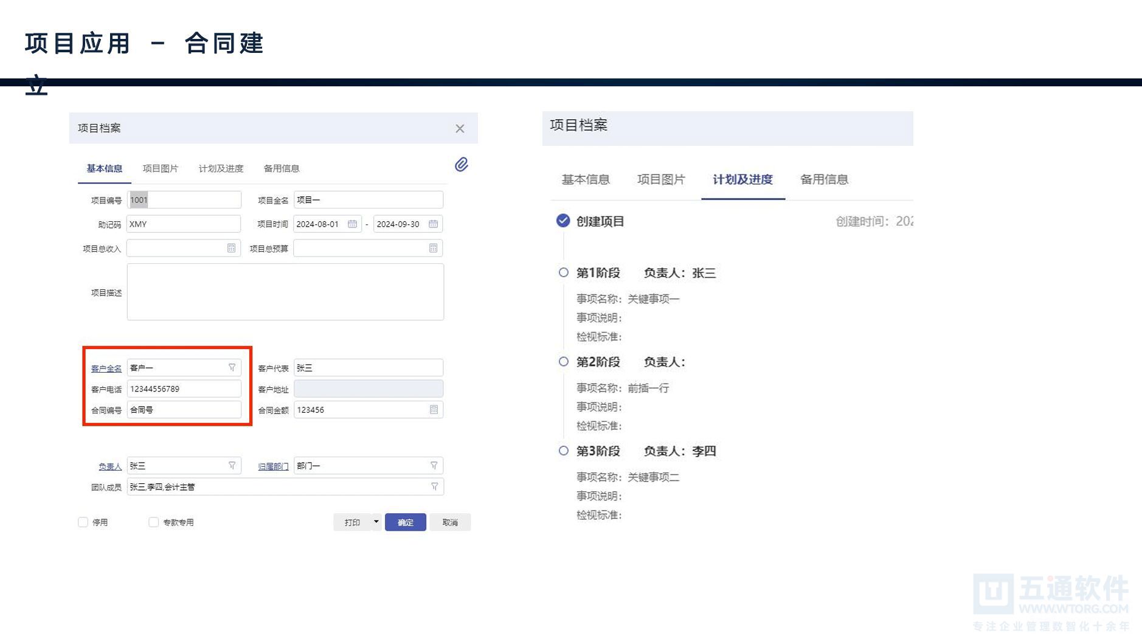Open the 负责人 filter picker
Viewport: 1142px width, 642px height.
point(232,465)
